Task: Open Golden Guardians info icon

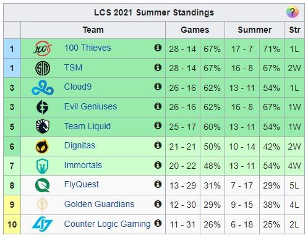Action: click(x=158, y=204)
